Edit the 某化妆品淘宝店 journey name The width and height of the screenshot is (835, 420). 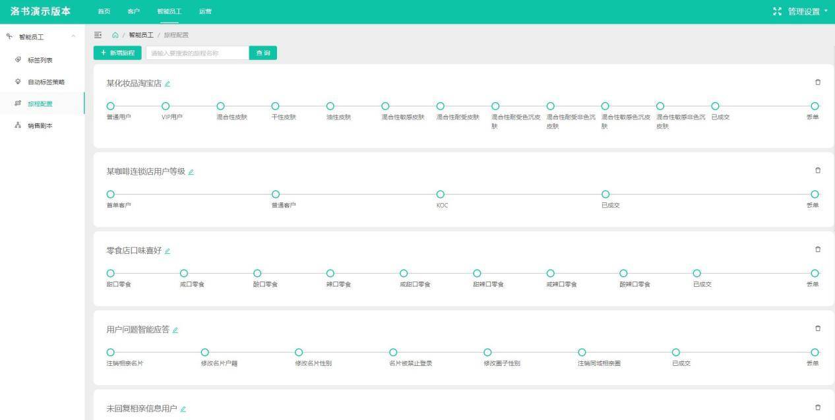click(168, 84)
